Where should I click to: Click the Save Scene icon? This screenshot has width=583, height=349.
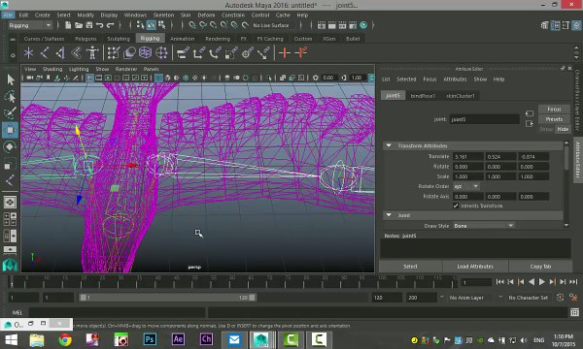[x=88, y=25]
